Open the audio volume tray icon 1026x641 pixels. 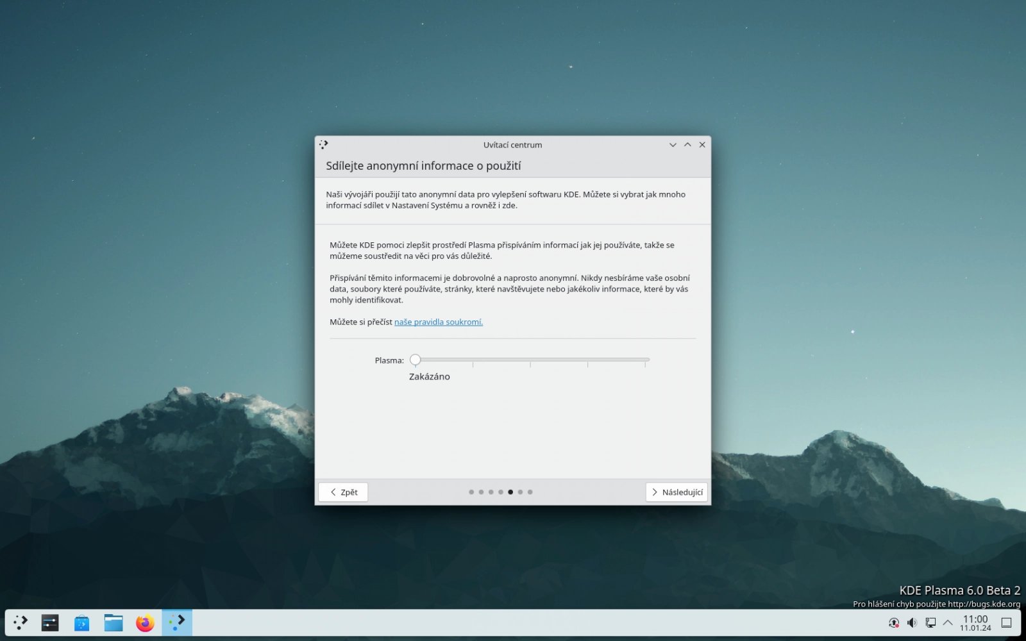[x=912, y=622]
